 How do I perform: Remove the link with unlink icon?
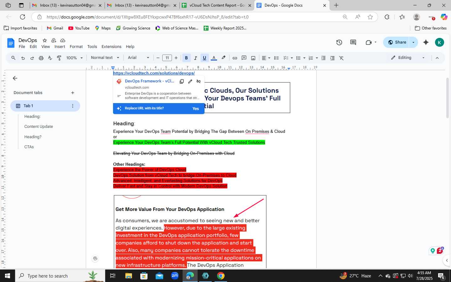199,81
